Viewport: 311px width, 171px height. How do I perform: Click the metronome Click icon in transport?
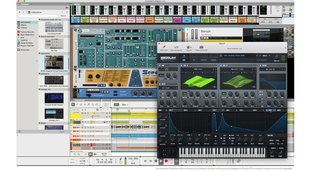click(x=120, y=159)
